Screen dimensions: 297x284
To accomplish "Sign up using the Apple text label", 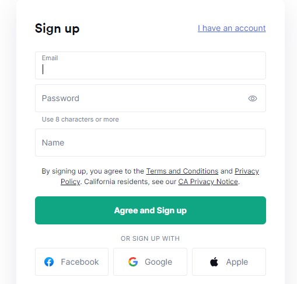I will (x=237, y=262).
